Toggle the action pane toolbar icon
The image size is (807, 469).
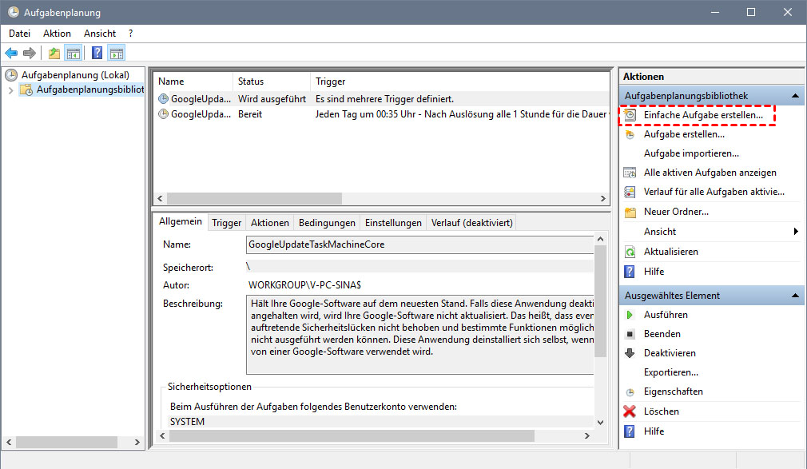tap(117, 54)
